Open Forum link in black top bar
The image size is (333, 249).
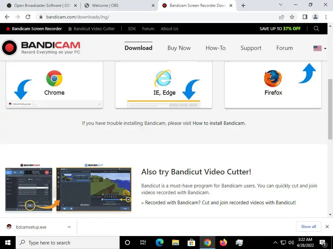[x=148, y=29]
